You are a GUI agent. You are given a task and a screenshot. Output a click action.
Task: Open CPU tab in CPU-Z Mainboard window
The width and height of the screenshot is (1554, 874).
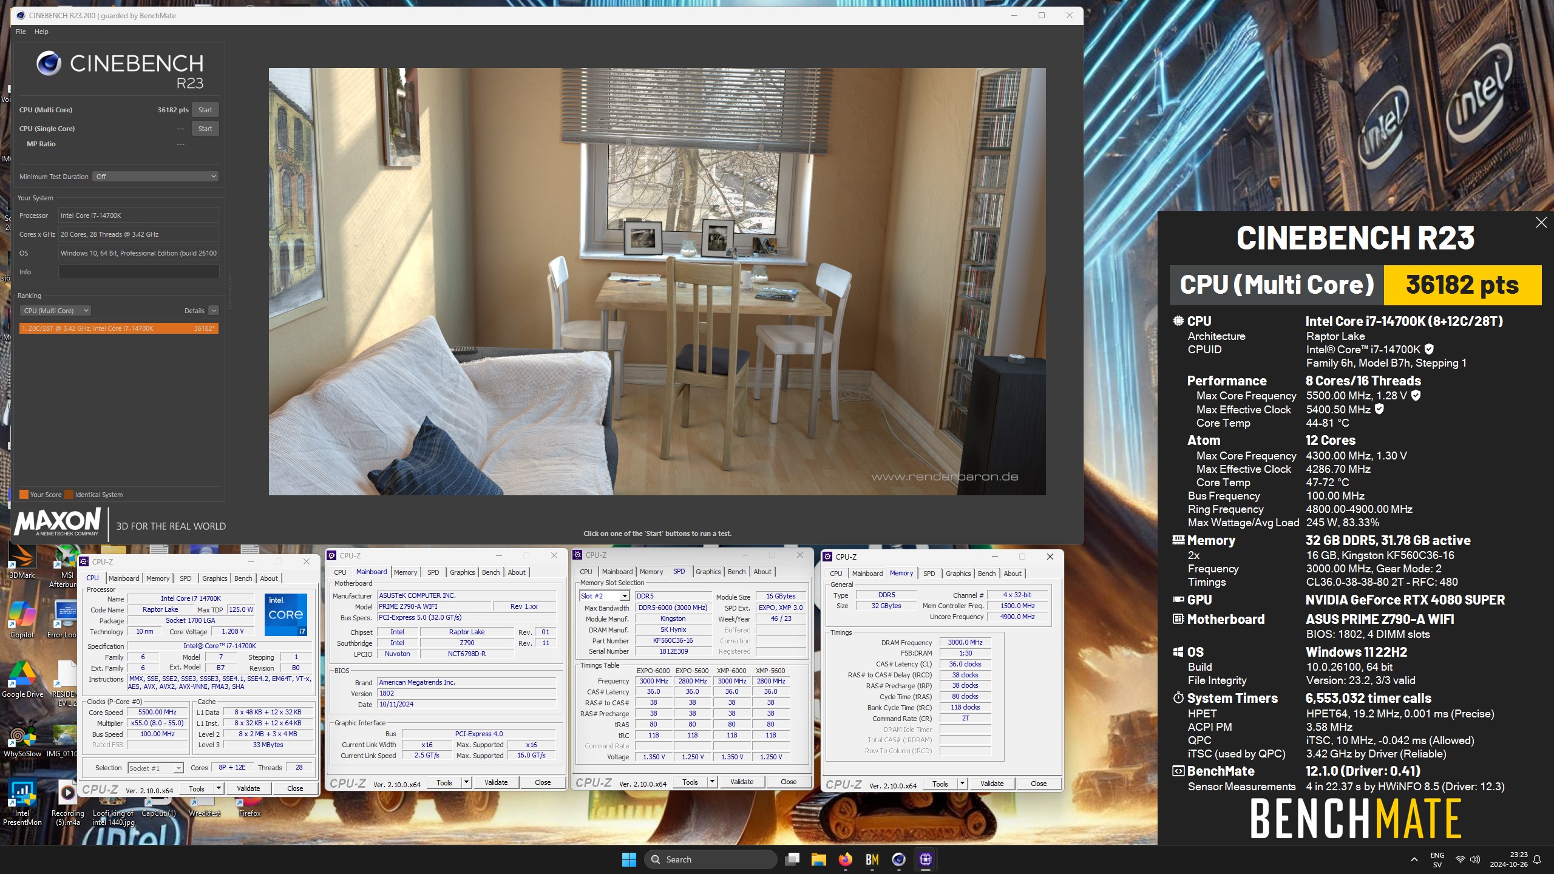(340, 572)
